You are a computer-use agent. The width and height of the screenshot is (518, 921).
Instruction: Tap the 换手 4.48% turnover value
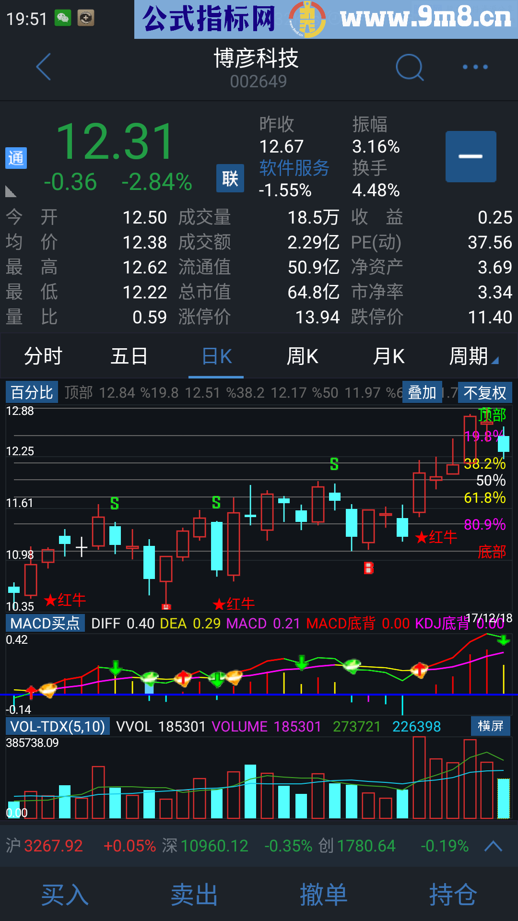click(x=376, y=190)
